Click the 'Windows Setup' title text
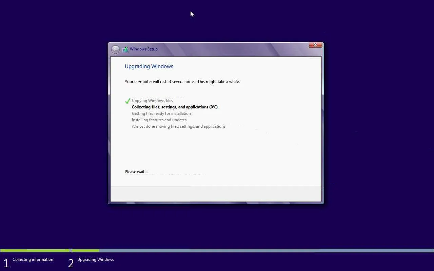 pyautogui.click(x=144, y=49)
